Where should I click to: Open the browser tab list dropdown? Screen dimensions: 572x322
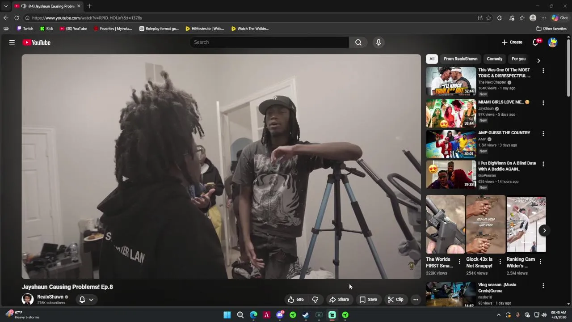click(x=6, y=6)
